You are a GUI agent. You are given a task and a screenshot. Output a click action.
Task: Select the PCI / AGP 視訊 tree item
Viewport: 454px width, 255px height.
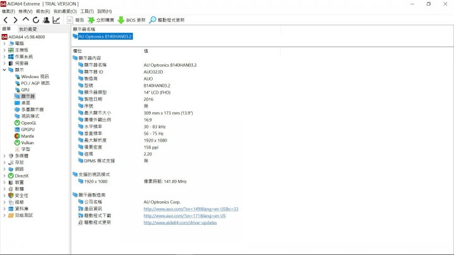[x=32, y=83]
